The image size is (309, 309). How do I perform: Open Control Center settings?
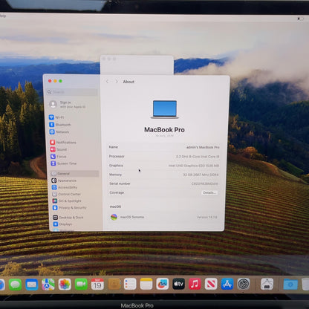66,194
